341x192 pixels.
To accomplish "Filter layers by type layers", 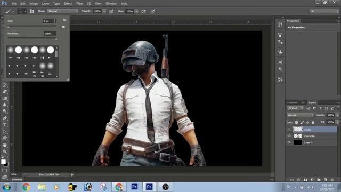I will 320,108.
